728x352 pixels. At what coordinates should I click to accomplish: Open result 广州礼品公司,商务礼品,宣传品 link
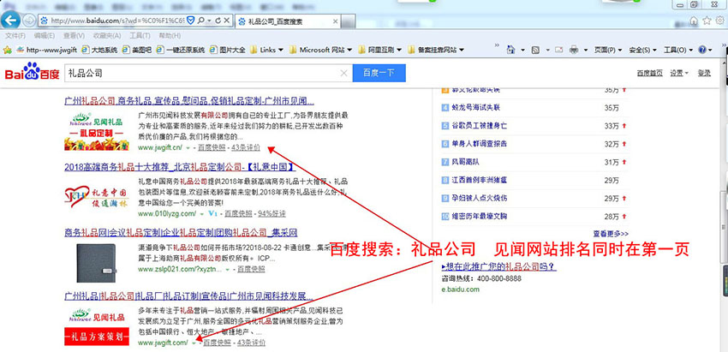pyautogui.click(x=189, y=101)
